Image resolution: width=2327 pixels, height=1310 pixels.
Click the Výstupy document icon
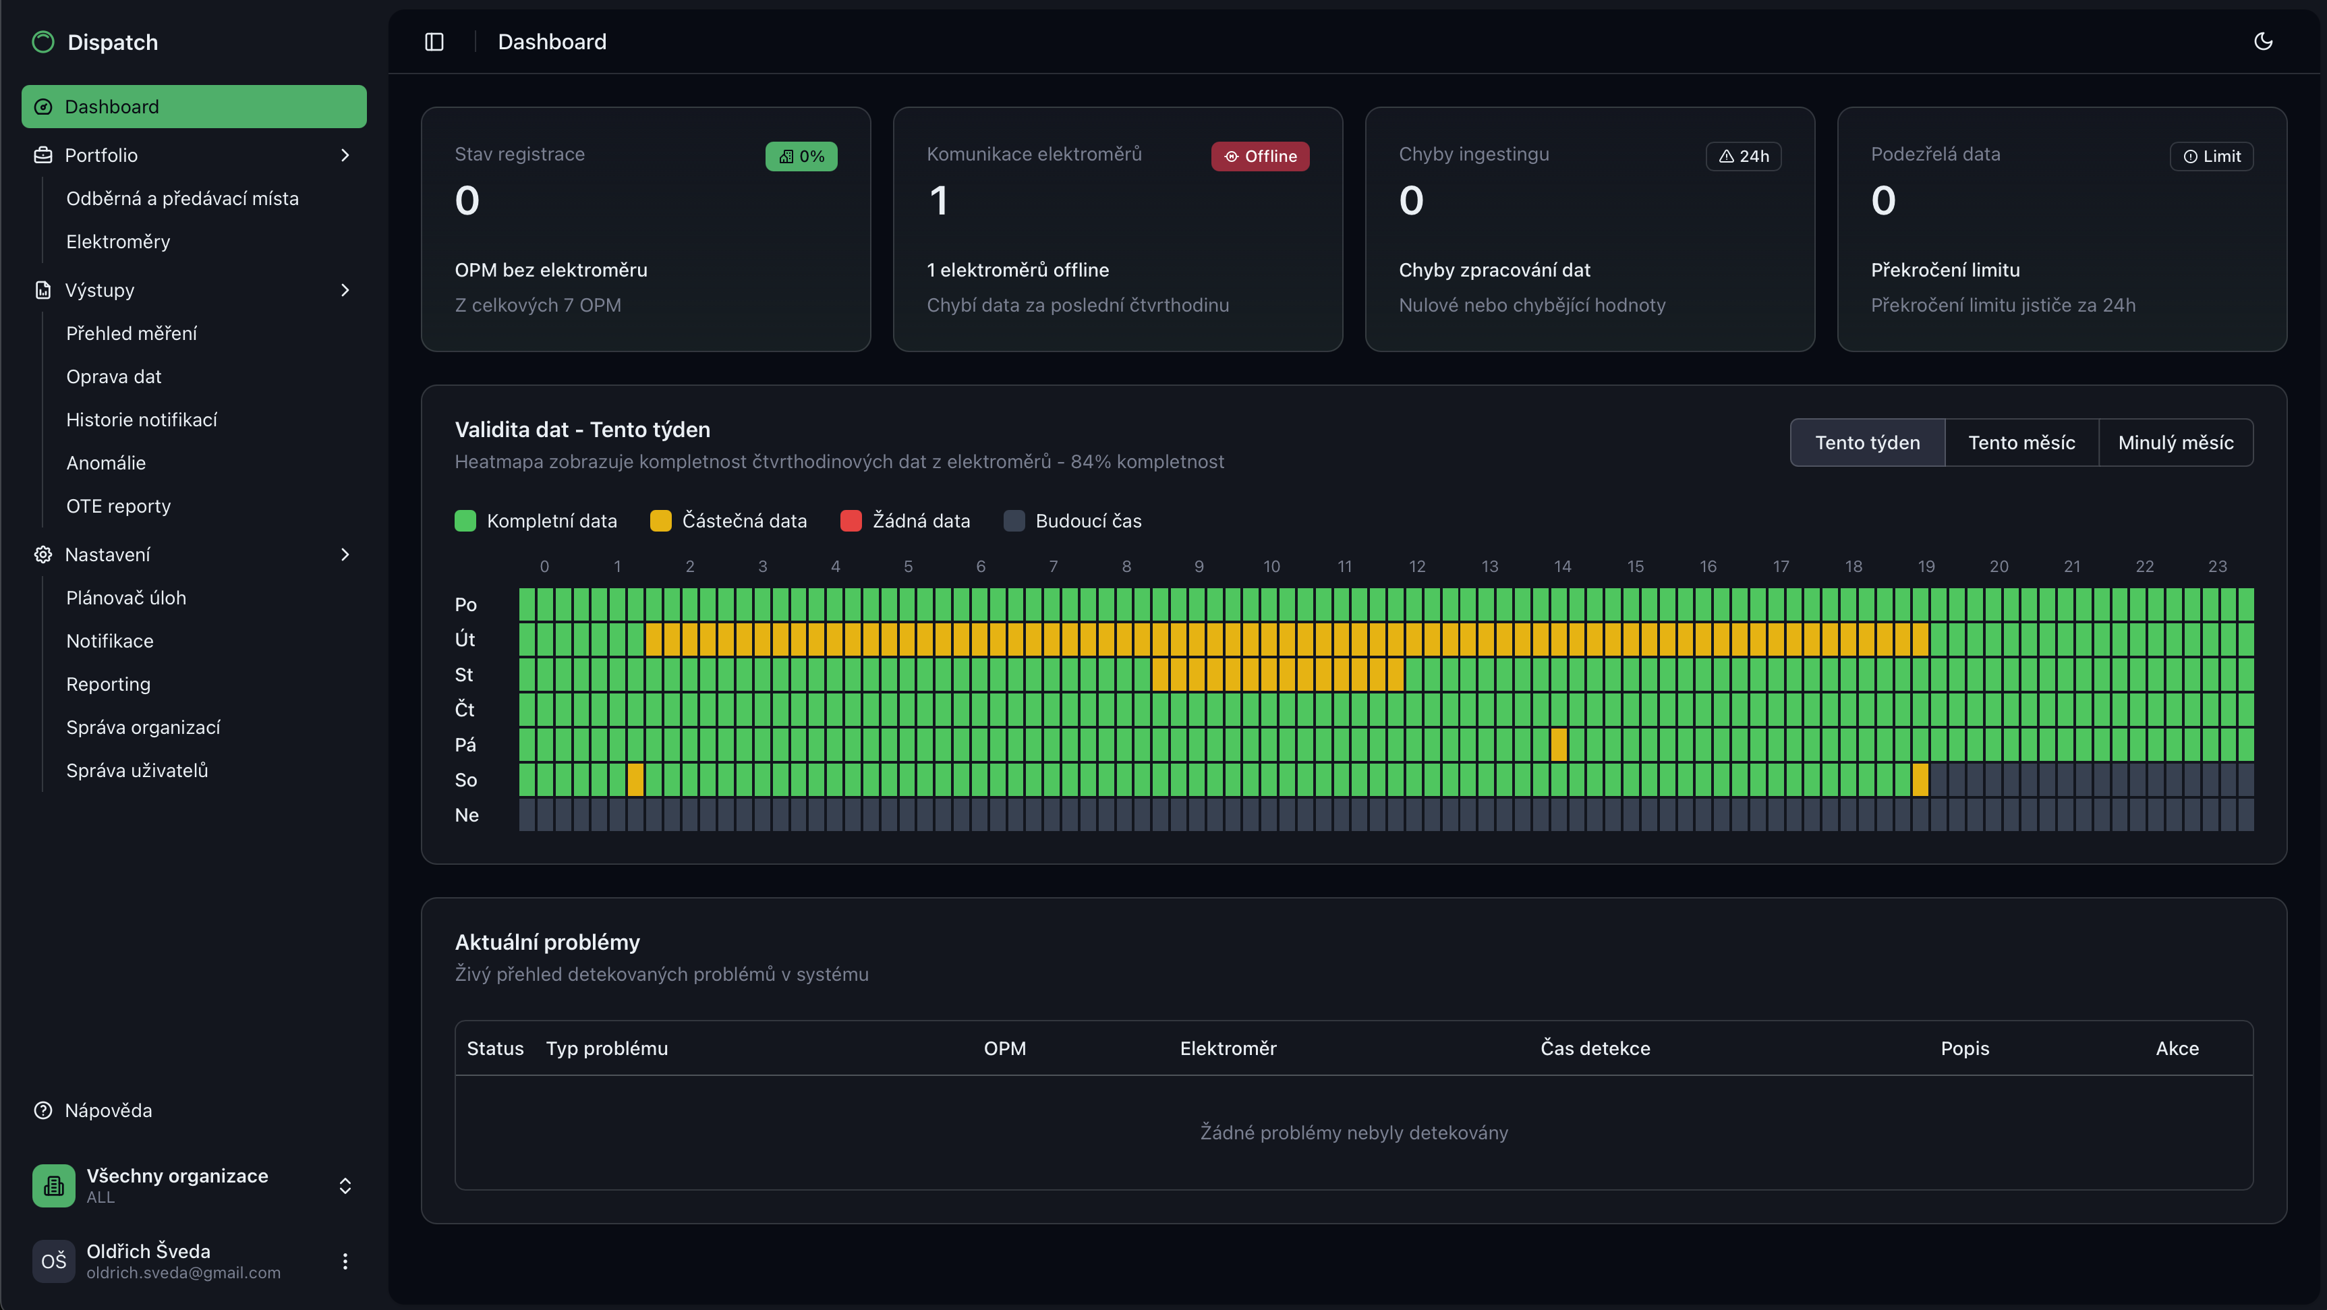coord(43,290)
